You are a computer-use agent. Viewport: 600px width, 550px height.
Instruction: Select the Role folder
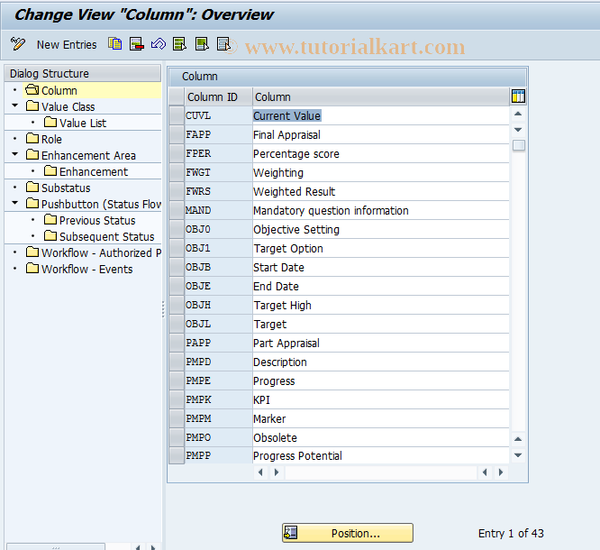[44, 139]
